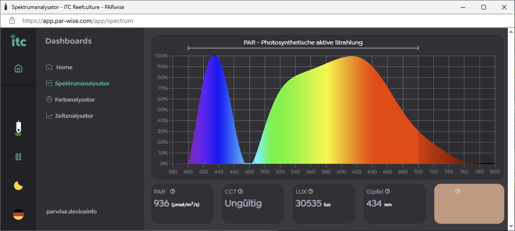Click the home icon in narrow sidebar
Viewport: 515px width, 231px height.
tap(18, 69)
